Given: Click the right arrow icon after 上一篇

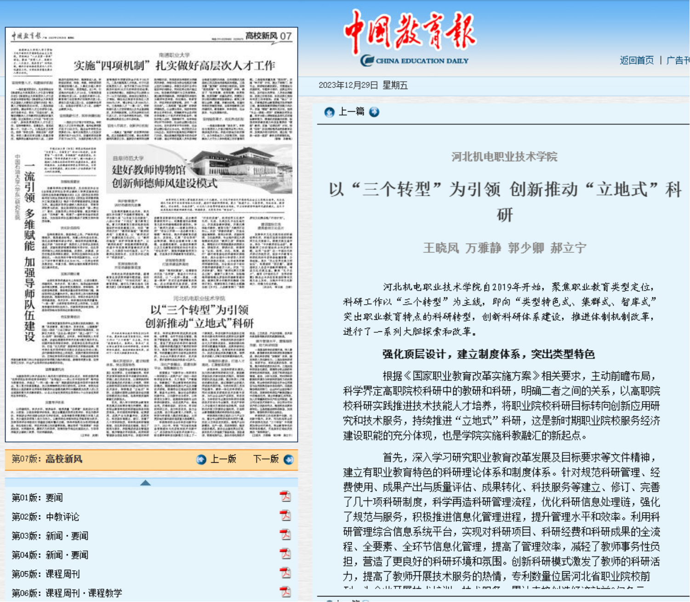Looking at the screenshot, I should tap(375, 112).
